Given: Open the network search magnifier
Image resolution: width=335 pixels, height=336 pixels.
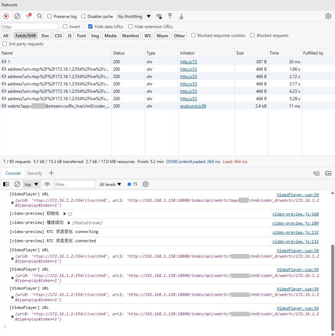Looking at the screenshot, I should pyautogui.click(x=40, y=16).
